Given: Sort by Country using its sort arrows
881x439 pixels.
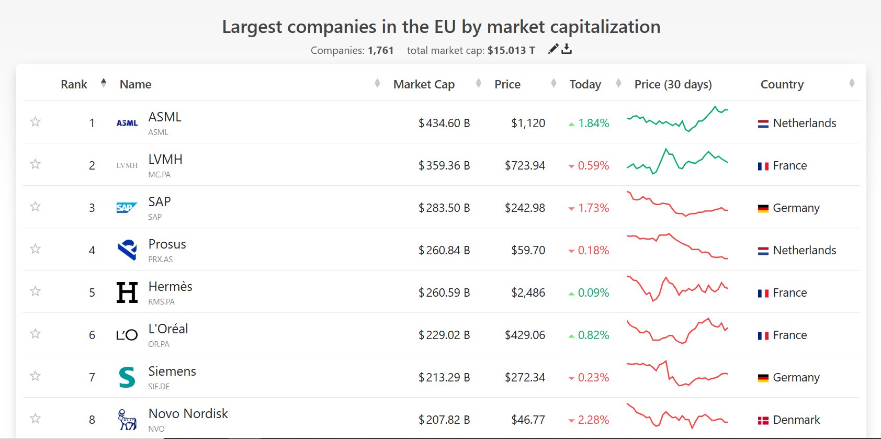Looking at the screenshot, I should click(x=852, y=84).
